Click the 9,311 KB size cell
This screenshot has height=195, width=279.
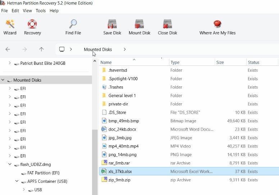(237, 180)
